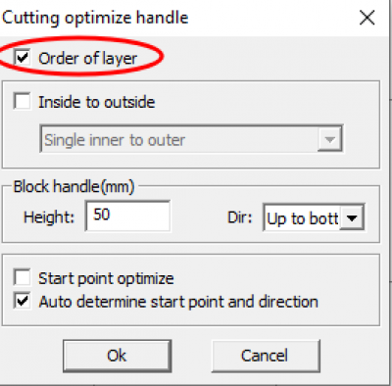This screenshot has height=386, width=392.
Task: Click the Height: label
Action: coord(49,217)
